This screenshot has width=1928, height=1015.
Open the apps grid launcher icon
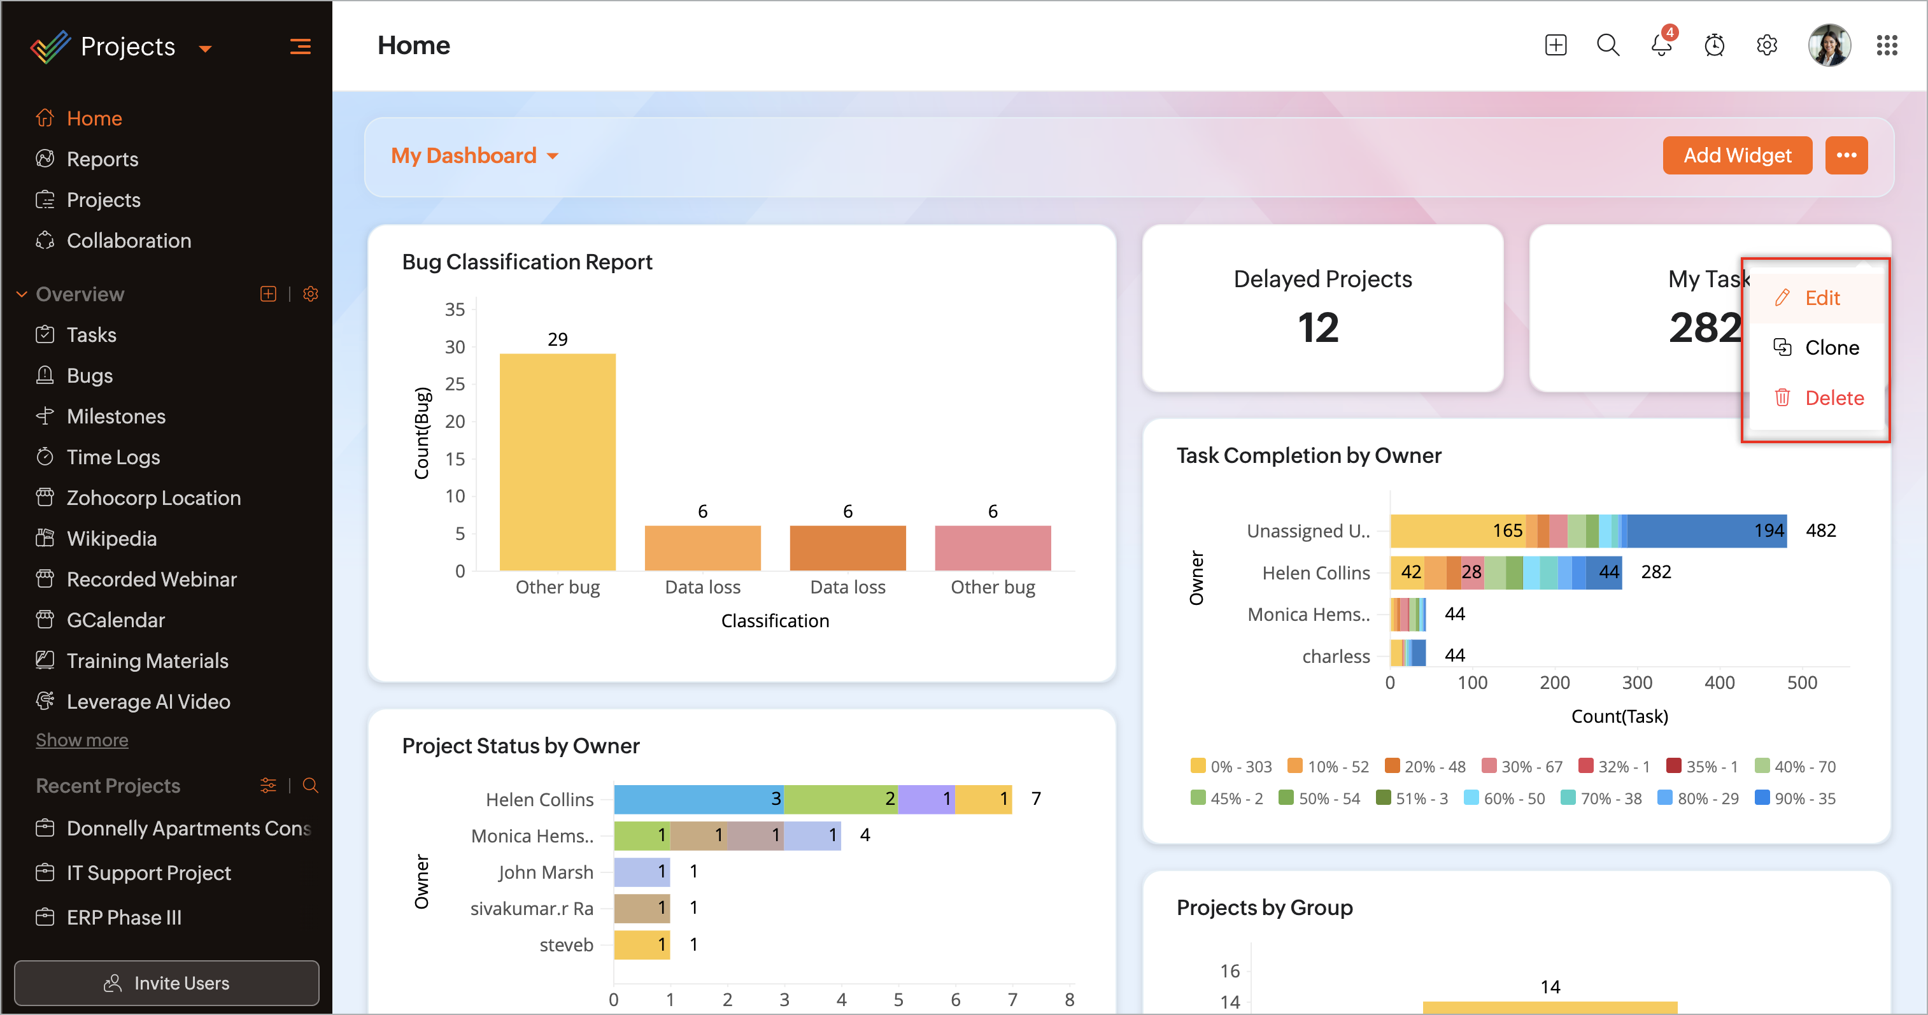click(1886, 46)
